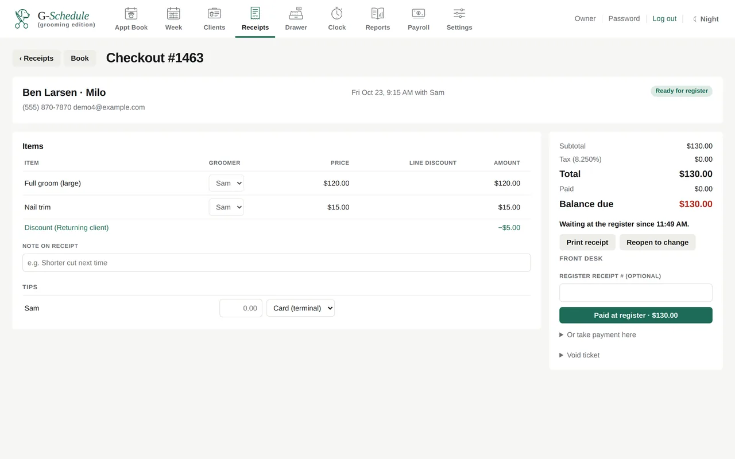Click the Password link
This screenshot has height=459, width=735.
(624, 19)
